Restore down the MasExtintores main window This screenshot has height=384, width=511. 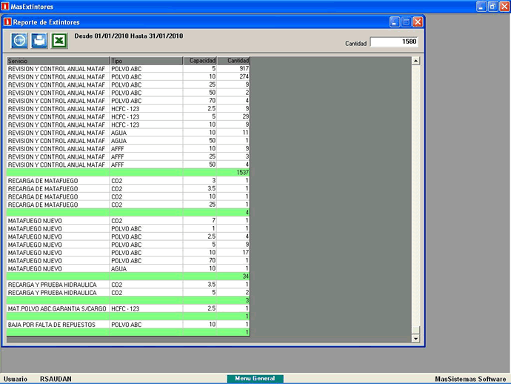[492, 6]
